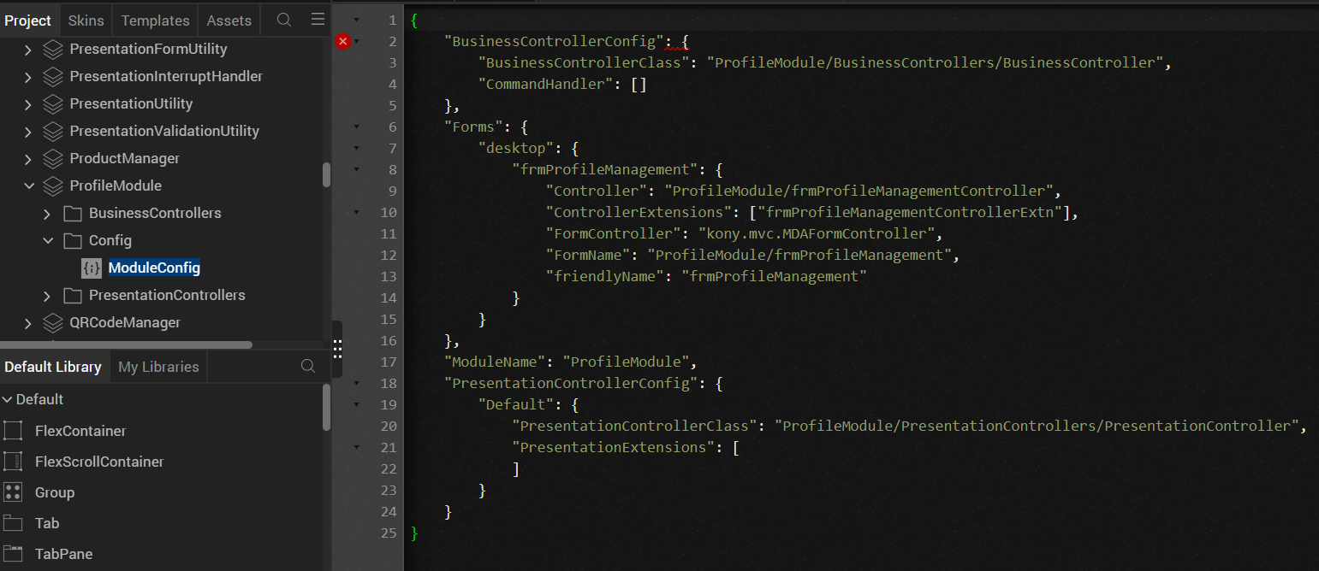Select the QRCodeManager module
1319x571 pixels.
(x=125, y=322)
